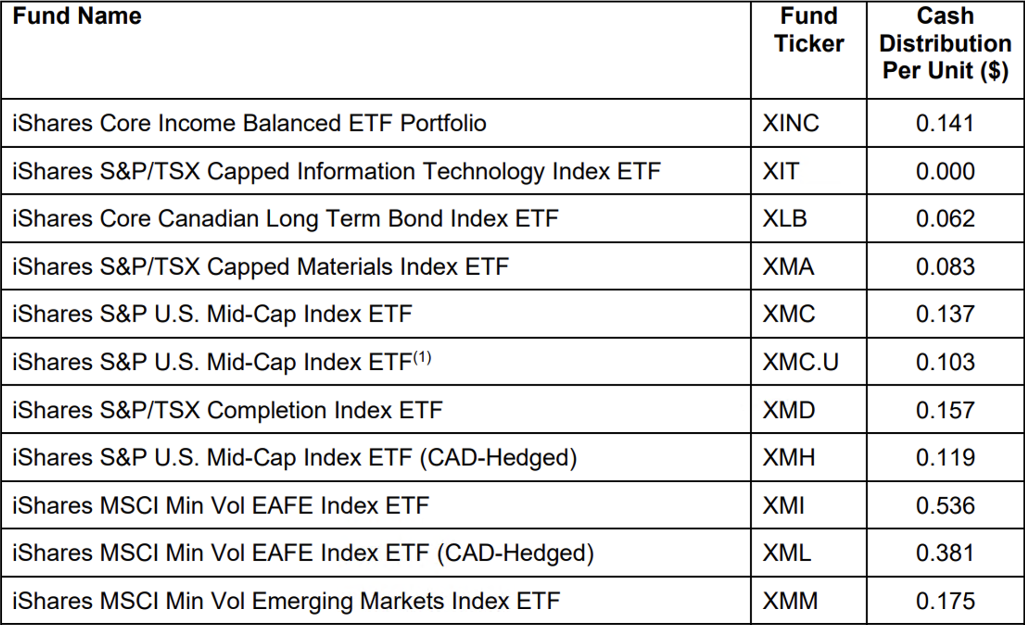Select MSCI Min Vol EAFE Index ETF (CAD-Hedged)
Image resolution: width=1025 pixels, height=625 pixels.
303,553
